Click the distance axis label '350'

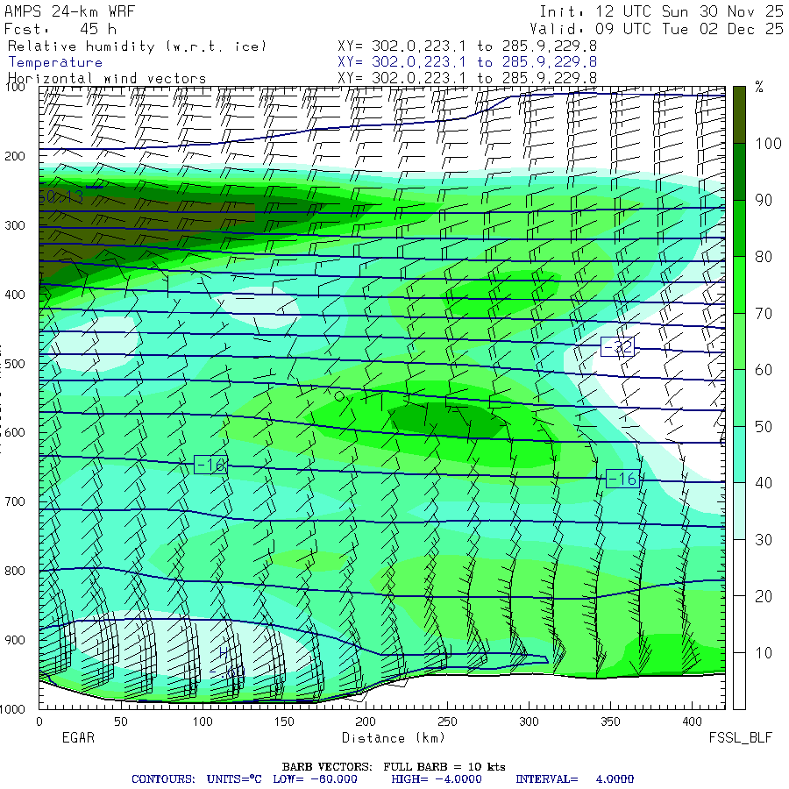(x=610, y=721)
